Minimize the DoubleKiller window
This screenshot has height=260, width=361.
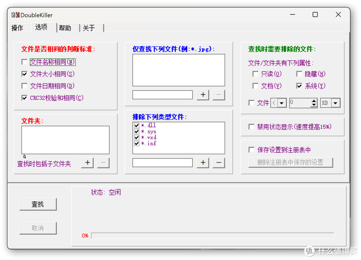coord(292,14)
